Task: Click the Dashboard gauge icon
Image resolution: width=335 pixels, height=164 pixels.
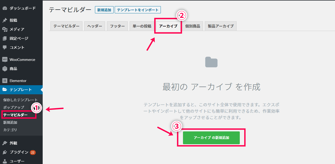Action: tap(5, 8)
